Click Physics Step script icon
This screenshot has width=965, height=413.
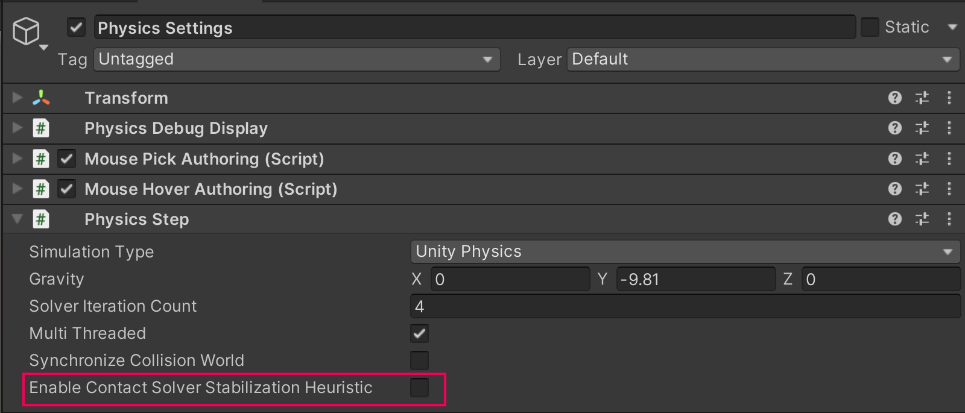coord(40,219)
